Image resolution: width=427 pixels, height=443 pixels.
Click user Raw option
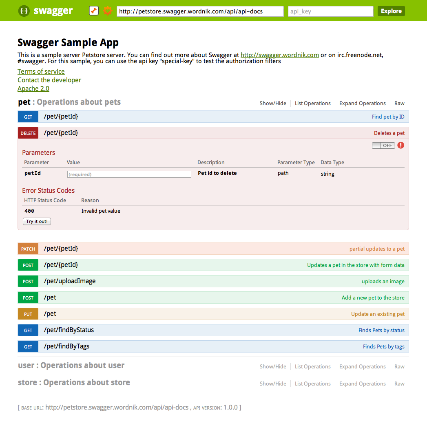[x=399, y=367]
